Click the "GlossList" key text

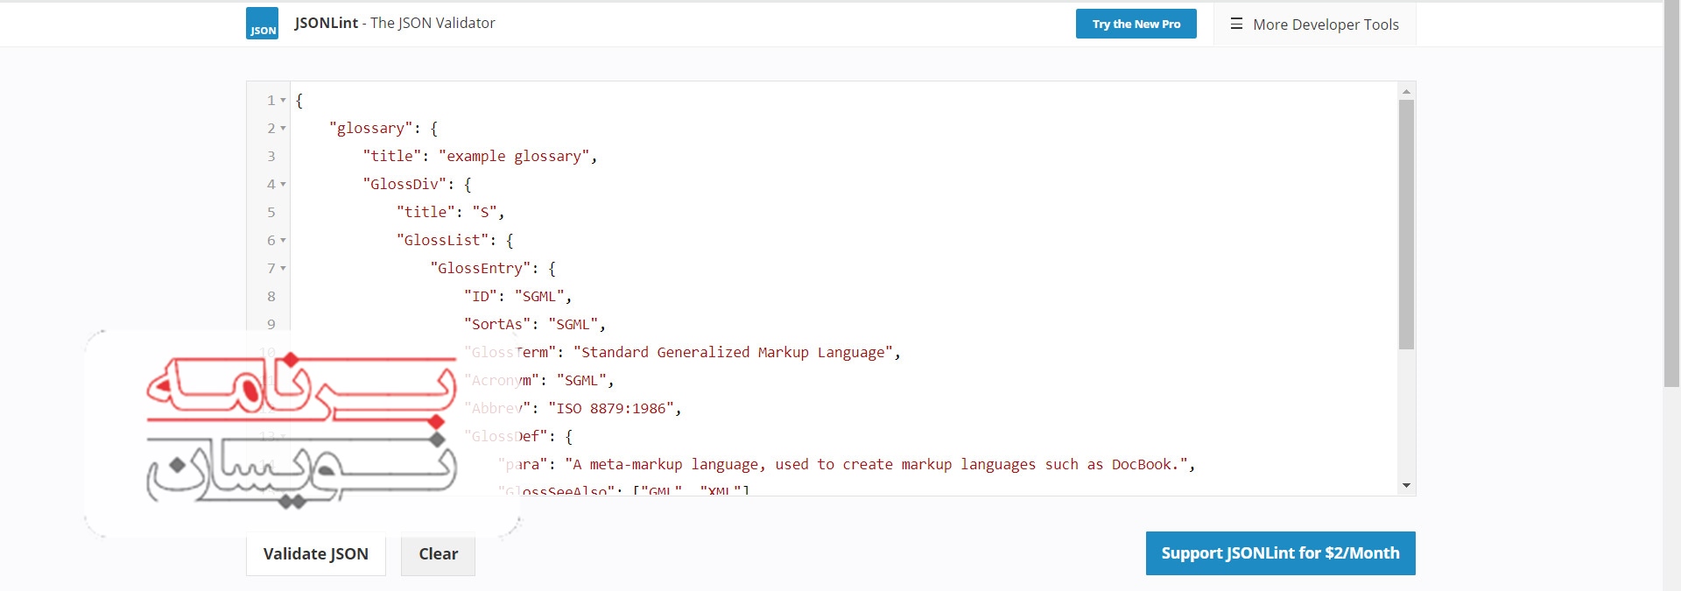point(442,240)
